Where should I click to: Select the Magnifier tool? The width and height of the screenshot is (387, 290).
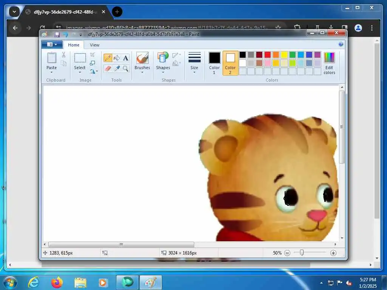pos(125,68)
